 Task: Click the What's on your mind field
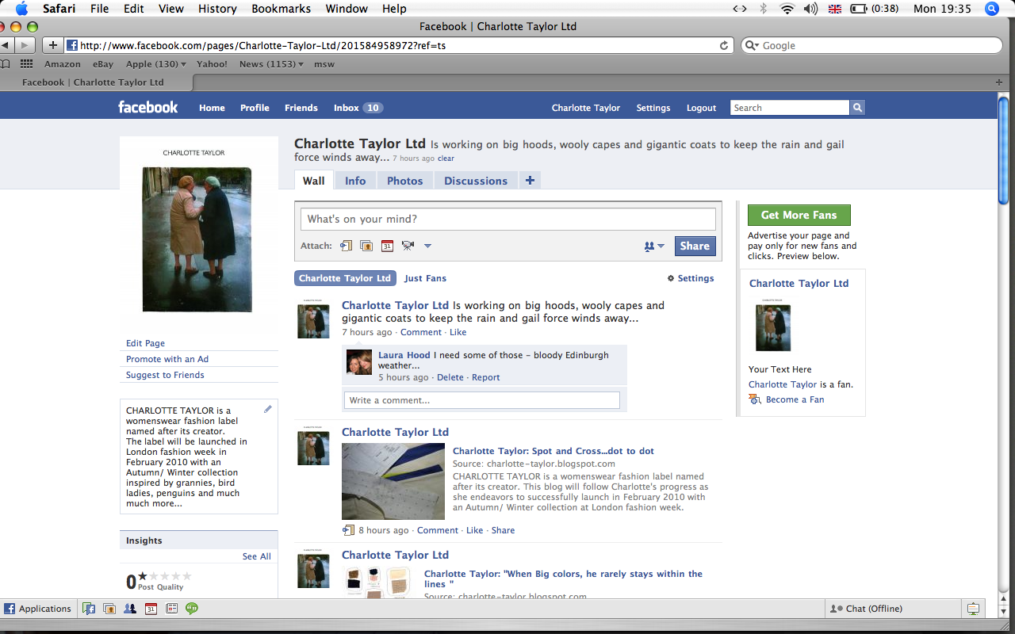tap(508, 219)
